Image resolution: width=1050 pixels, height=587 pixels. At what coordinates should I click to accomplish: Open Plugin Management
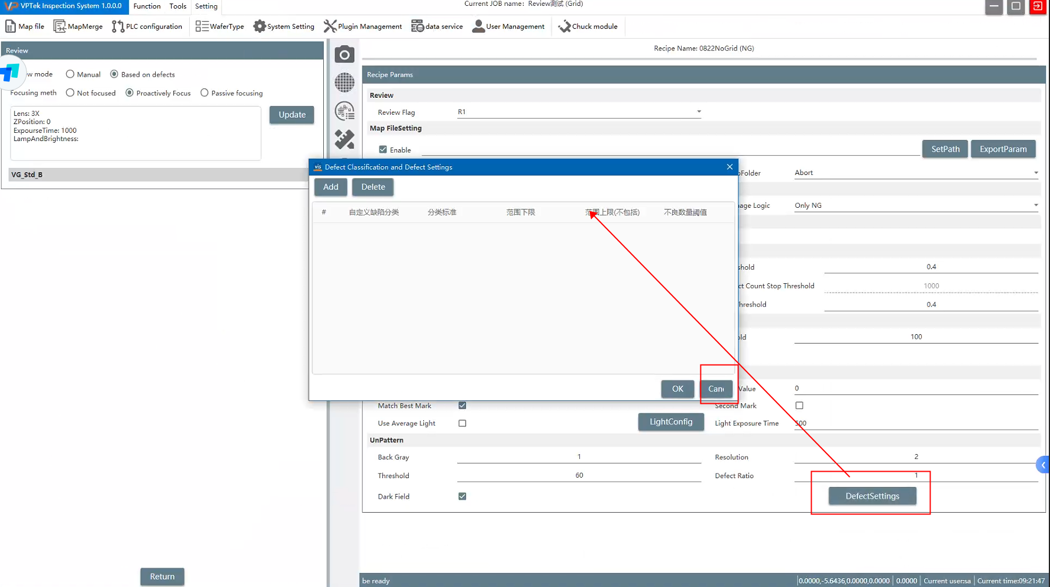pyautogui.click(x=363, y=26)
